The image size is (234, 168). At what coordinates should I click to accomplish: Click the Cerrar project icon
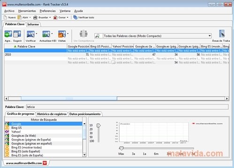click(55, 17)
